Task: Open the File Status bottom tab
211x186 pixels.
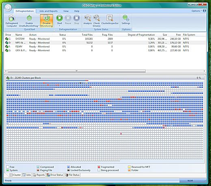Action: (x=72, y=175)
